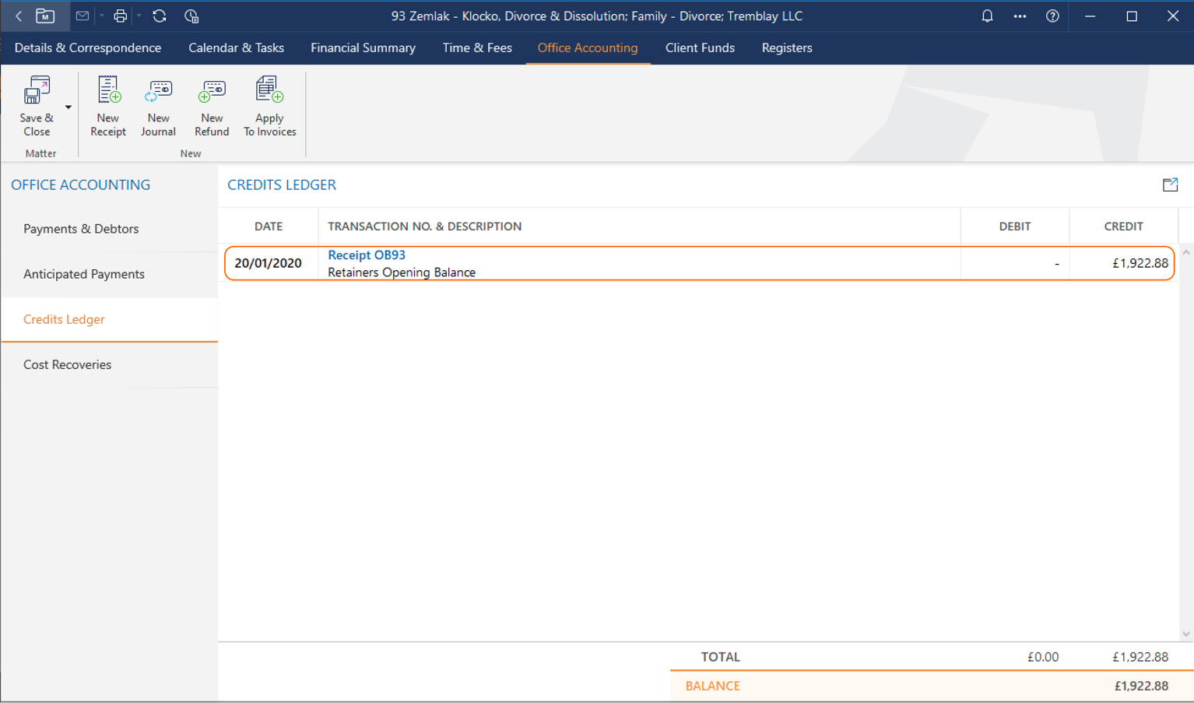Open the Time & Fees tab
Viewport: 1194px width, 703px height.
(476, 47)
